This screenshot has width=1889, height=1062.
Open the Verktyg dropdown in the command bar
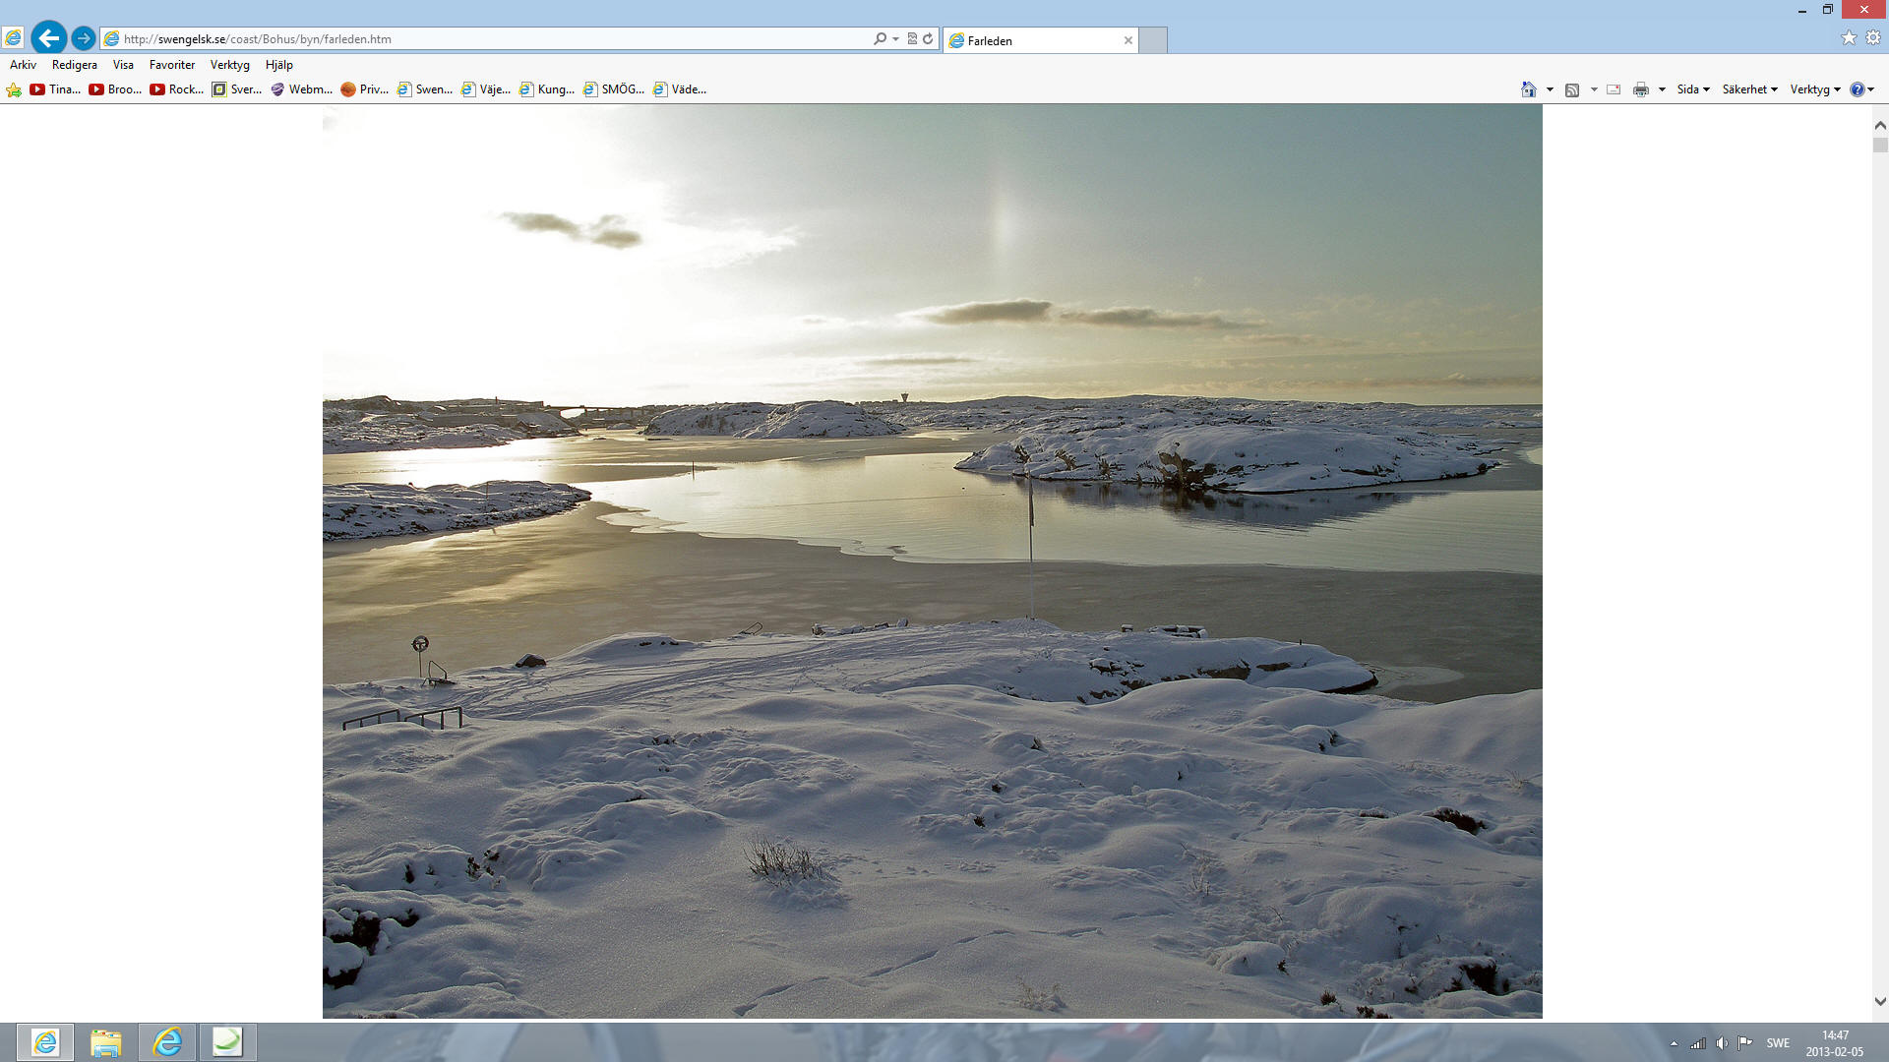pos(1815,89)
